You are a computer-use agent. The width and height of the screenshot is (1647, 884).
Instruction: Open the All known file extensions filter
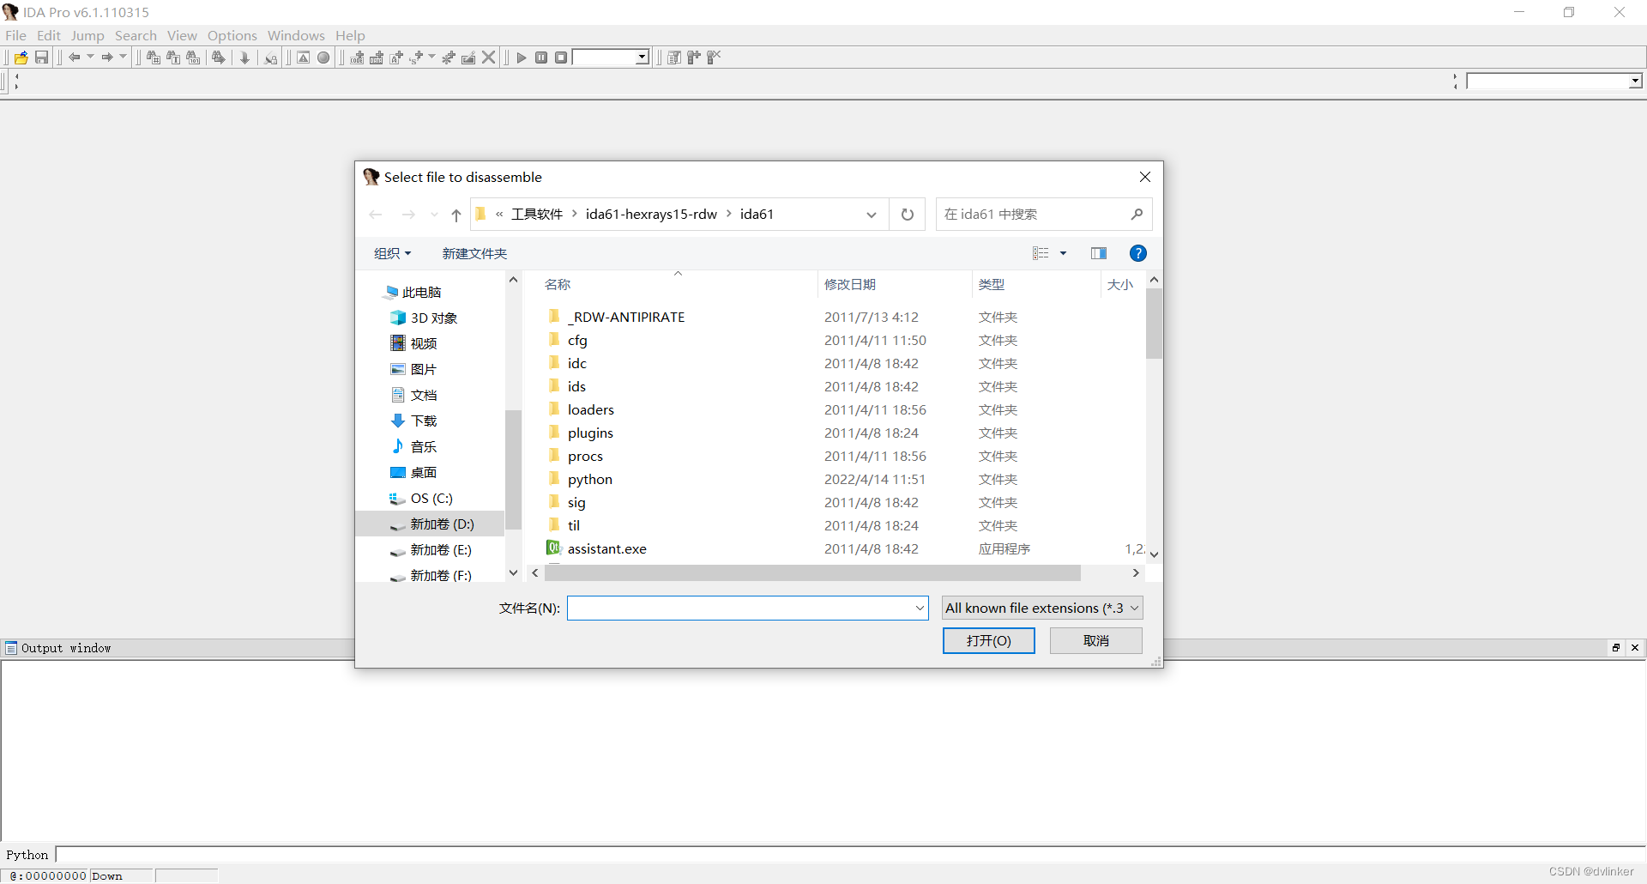tap(1042, 609)
